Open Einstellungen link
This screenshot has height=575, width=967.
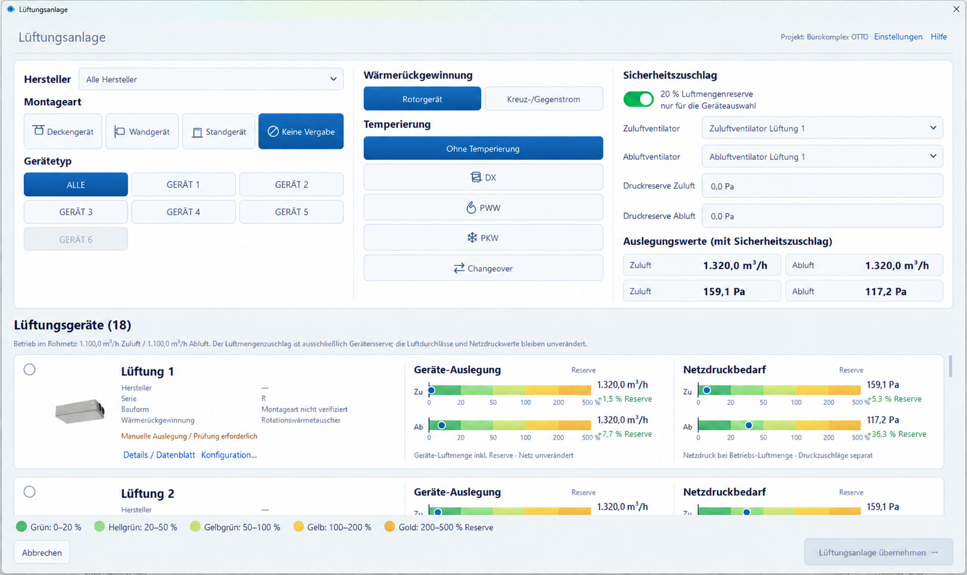pyautogui.click(x=898, y=37)
